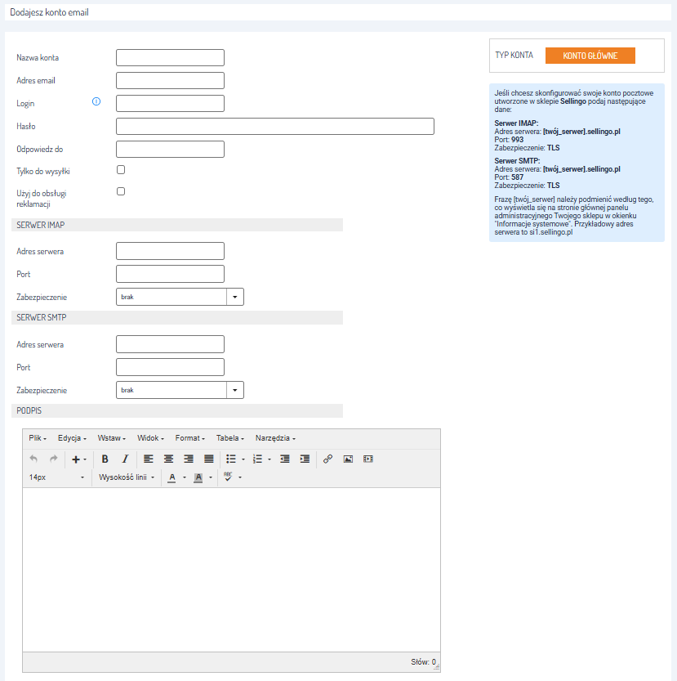
Task: Click the 'KONTO GŁÓWNE' button
Action: 590,56
